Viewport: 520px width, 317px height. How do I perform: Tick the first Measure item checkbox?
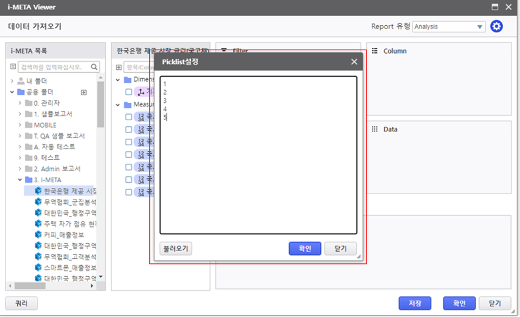(x=129, y=117)
